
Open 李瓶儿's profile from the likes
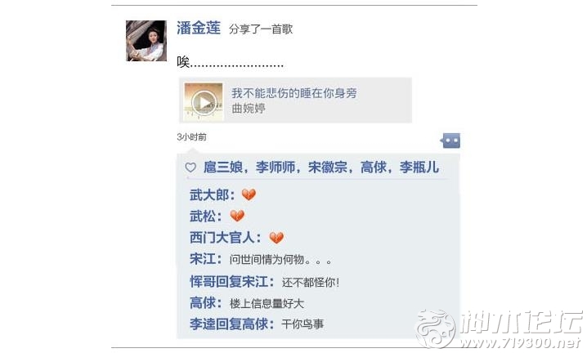point(419,167)
